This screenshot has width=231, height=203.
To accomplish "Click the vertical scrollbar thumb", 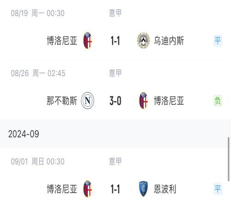I will [228, 159].
